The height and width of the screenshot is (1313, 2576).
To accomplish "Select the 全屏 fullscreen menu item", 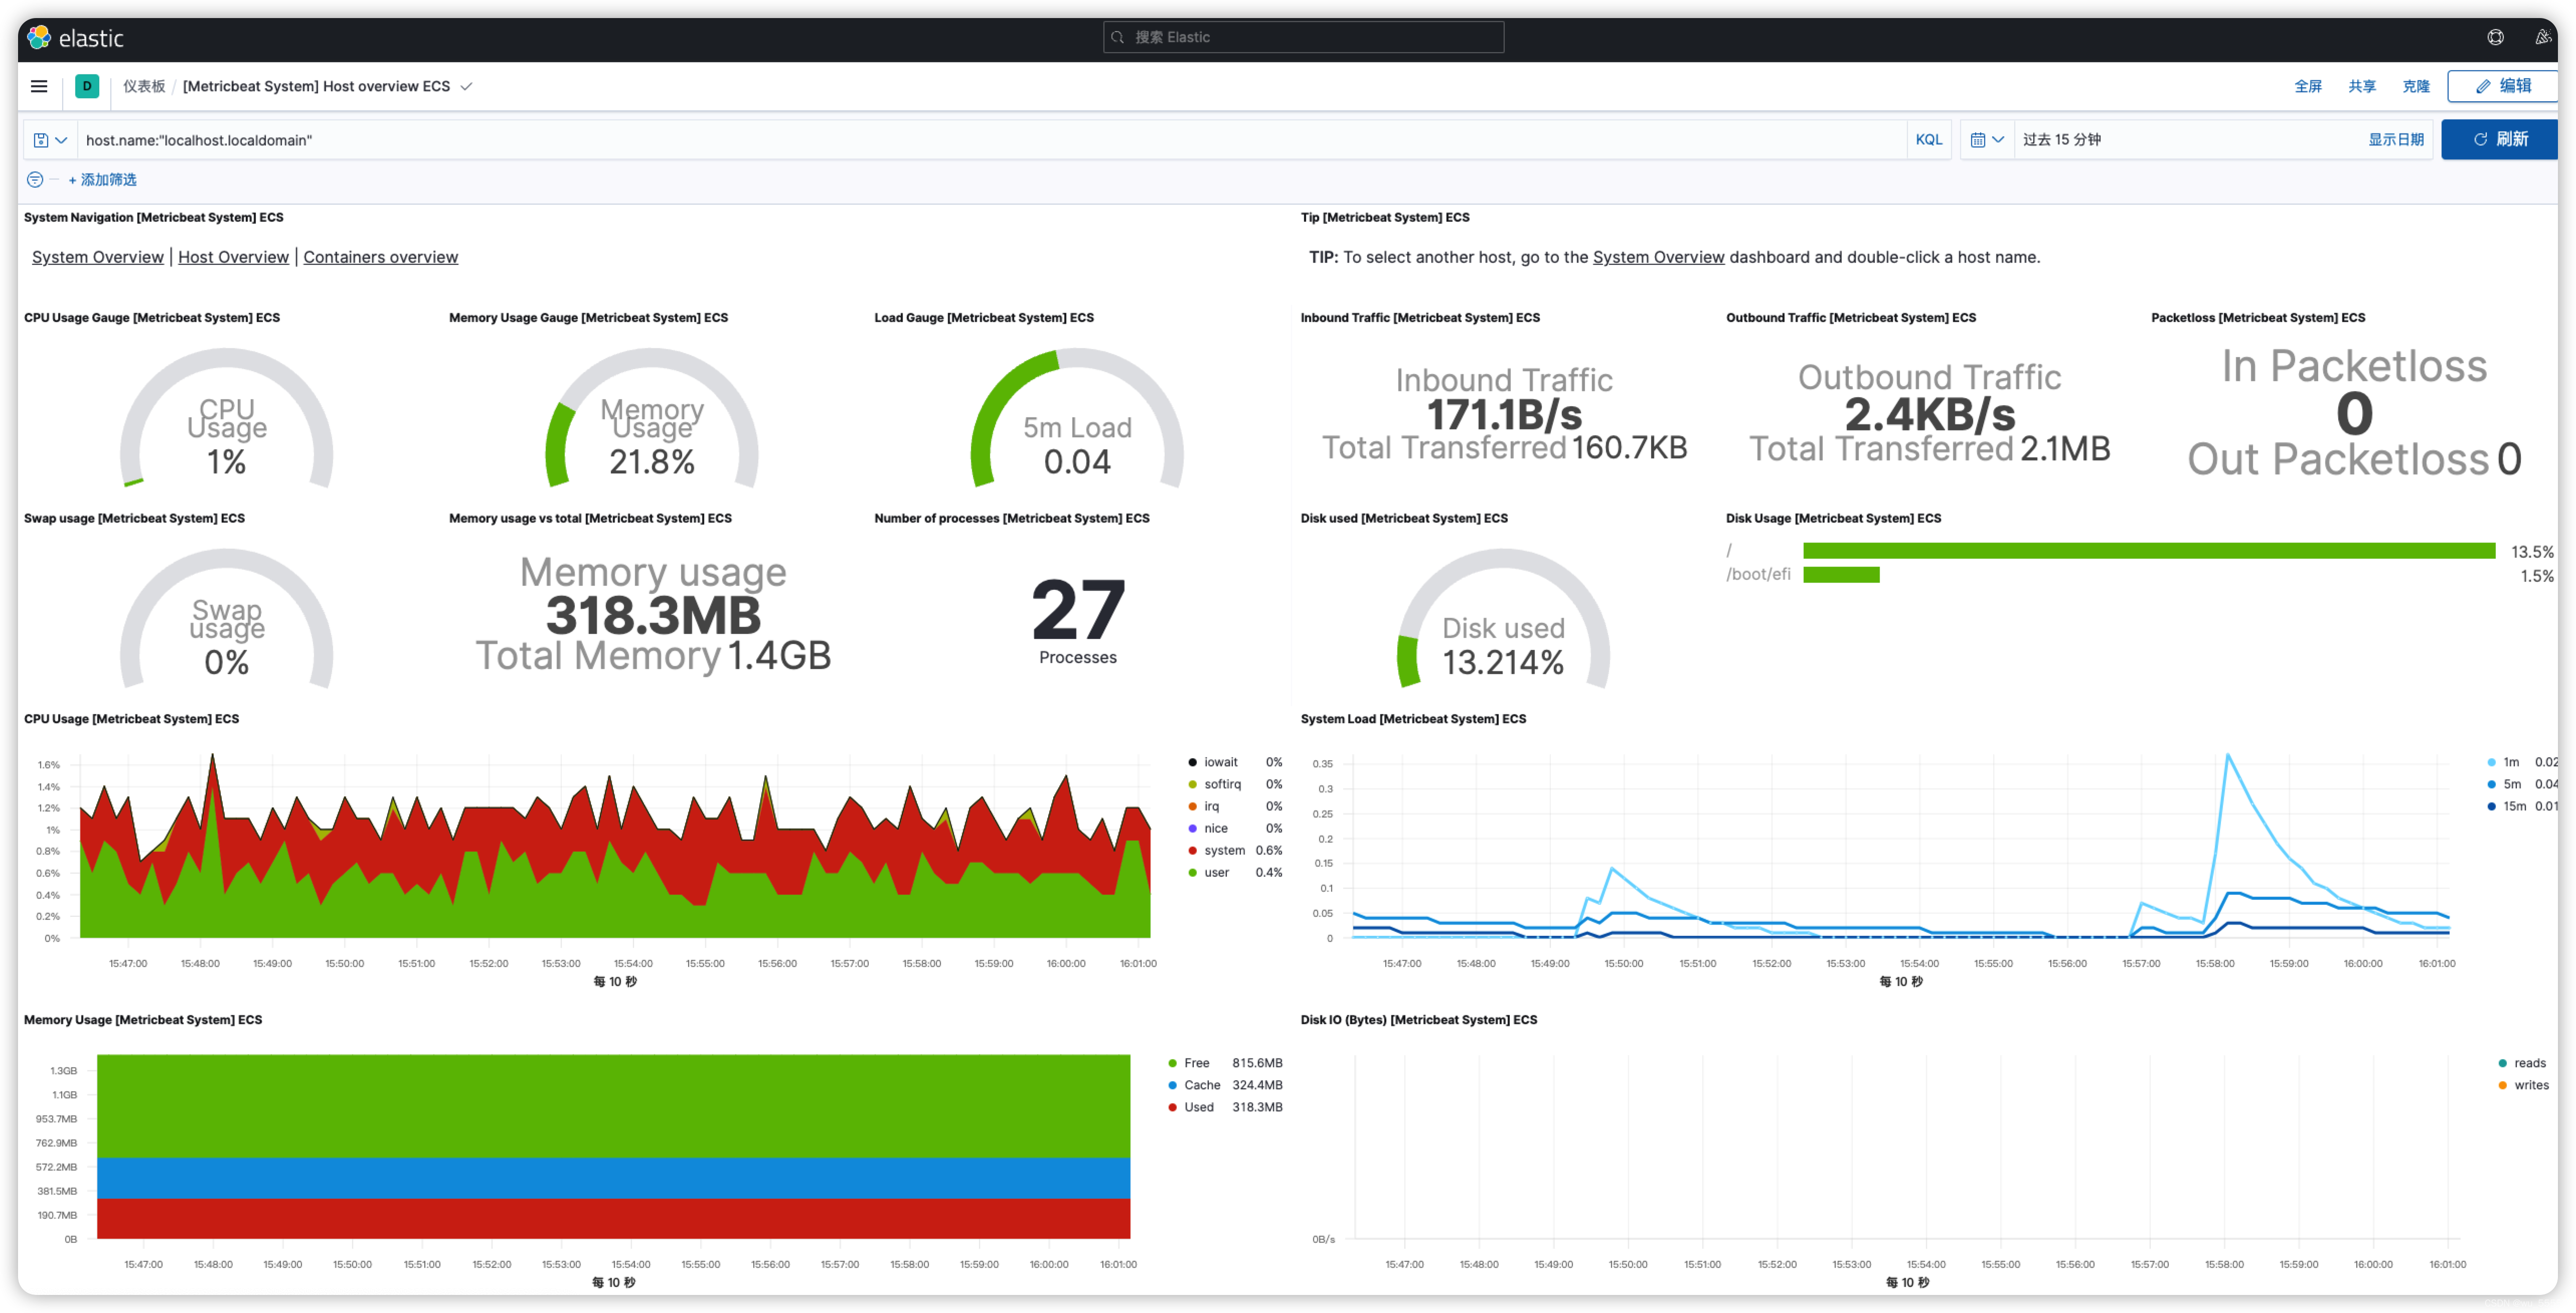I will (2307, 86).
